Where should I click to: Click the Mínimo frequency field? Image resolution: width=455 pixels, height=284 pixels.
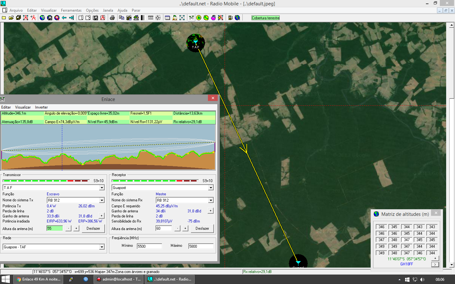(x=149, y=246)
